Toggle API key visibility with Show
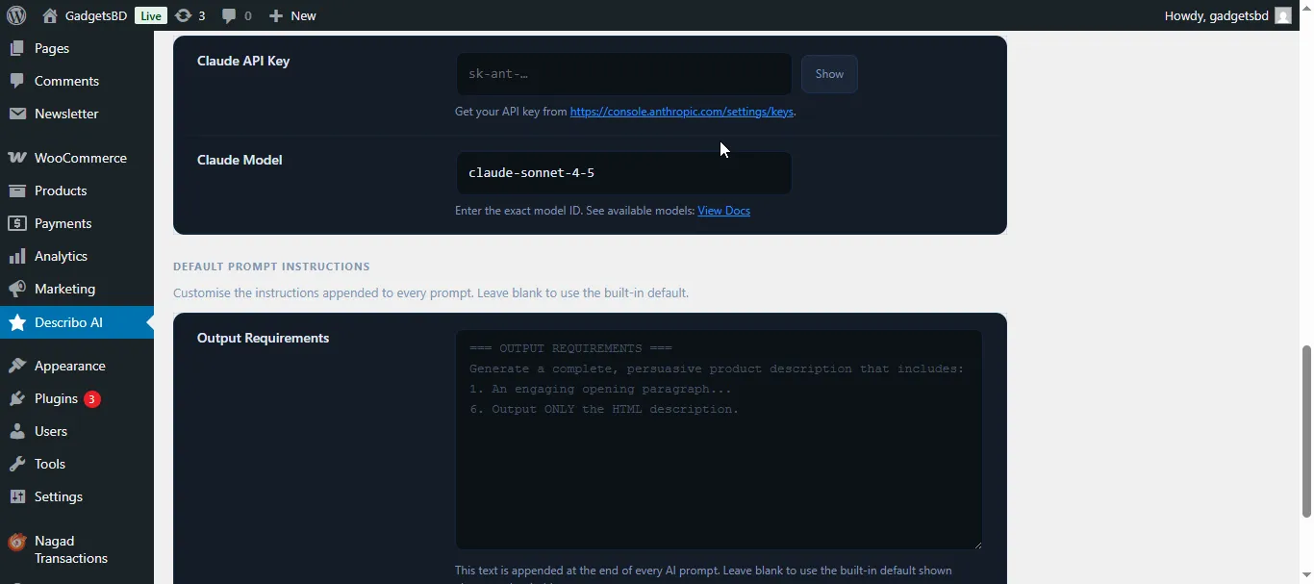The width and height of the screenshot is (1314, 584). [829, 74]
